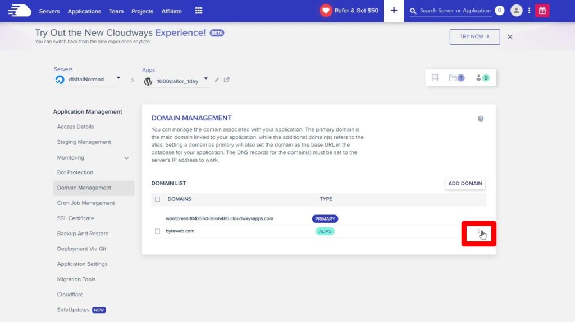Tick the select-all DOMAINS checkbox
The height and width of the screenshot is (322, 575).
[x=157, y=199]
